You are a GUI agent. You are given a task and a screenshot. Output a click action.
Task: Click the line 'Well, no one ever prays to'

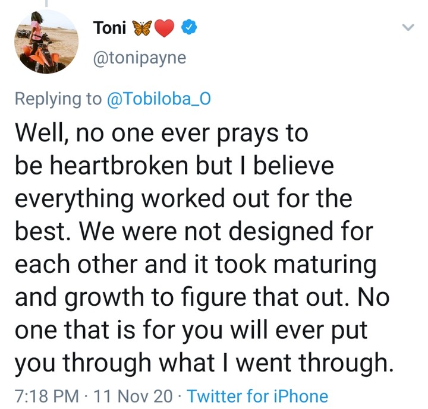point(162,134)
